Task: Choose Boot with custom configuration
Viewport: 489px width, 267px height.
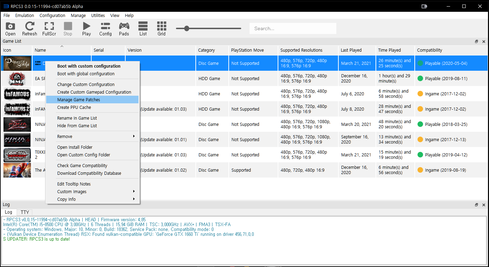Action: click(92, 66)
